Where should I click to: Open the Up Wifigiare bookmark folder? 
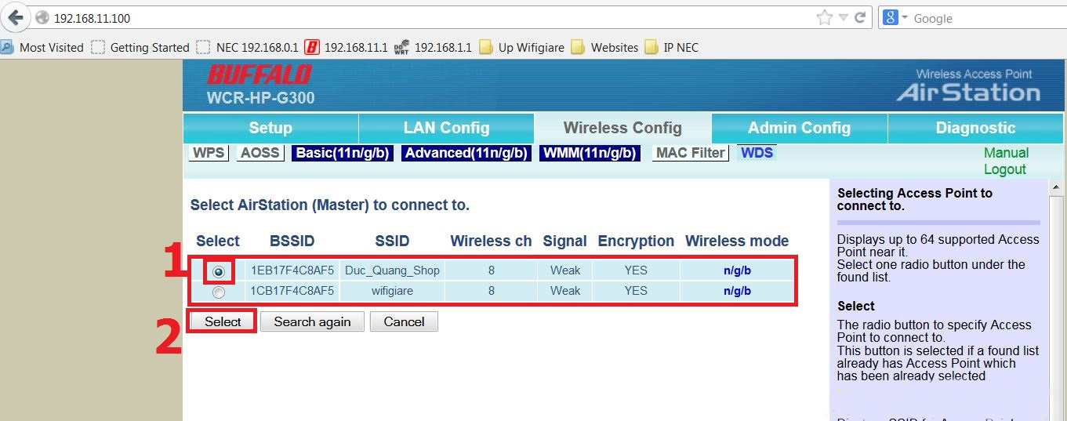point(521,47)
